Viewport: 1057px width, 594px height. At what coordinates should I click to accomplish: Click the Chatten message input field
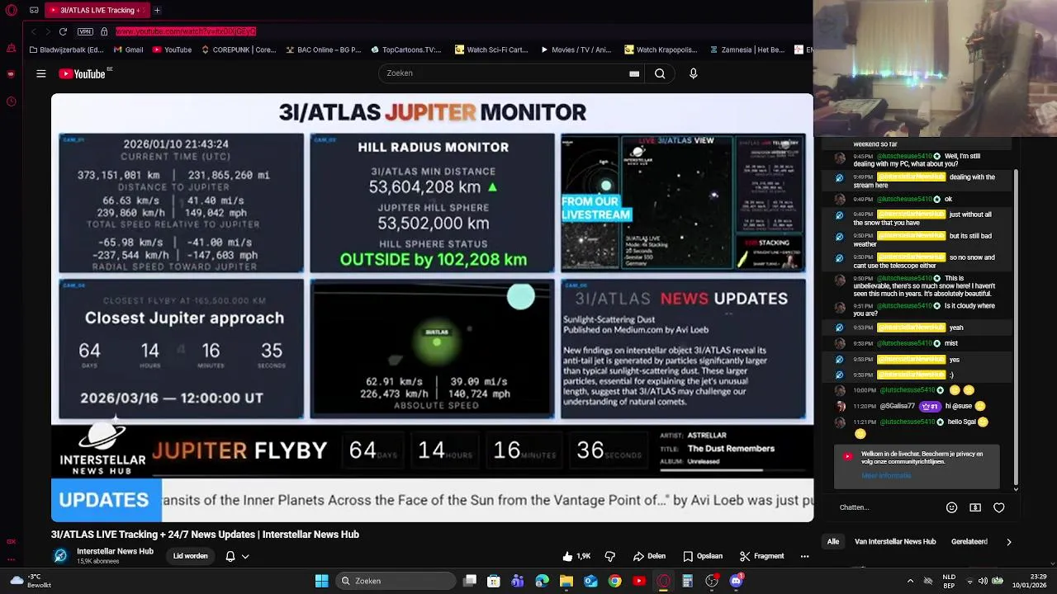click(x=888, y=507)
